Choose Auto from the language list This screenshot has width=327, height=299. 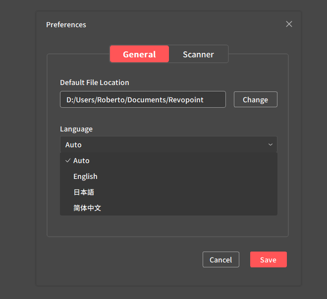81,161
